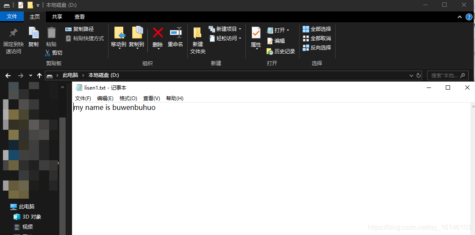Switch to the View (查看) ribbon tab
Screen dimensions: 475x235
tap(80, 17)
